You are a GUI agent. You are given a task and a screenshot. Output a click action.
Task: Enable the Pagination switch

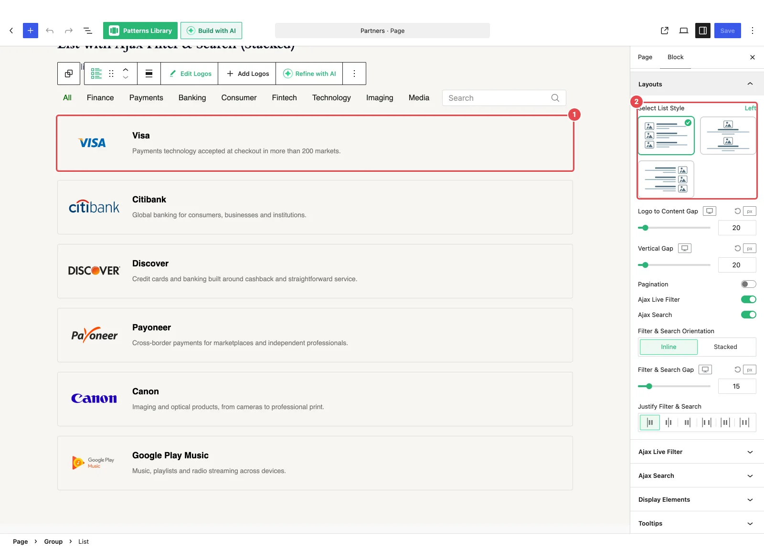(x=749, y=284)
